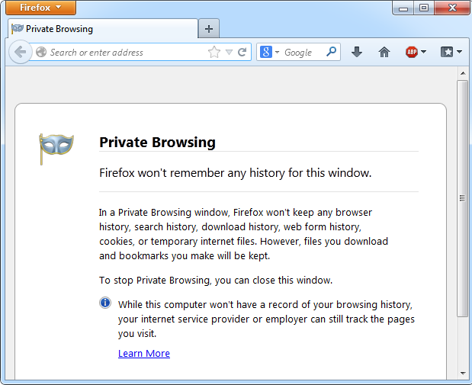Click the globe icon in address bar
472x385 pixels.
41,52
